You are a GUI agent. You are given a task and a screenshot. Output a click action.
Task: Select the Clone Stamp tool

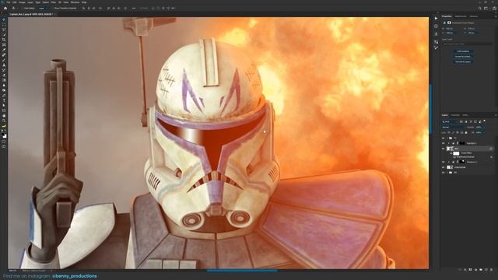[x=4, y=65]
